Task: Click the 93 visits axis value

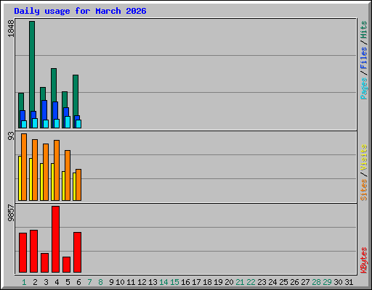Action: coord(11,136)
